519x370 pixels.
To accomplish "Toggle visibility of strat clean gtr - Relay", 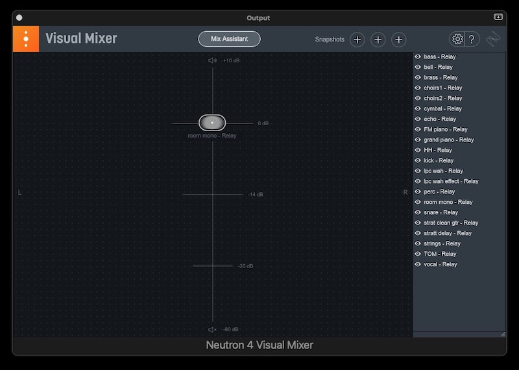I will point(418,223).
